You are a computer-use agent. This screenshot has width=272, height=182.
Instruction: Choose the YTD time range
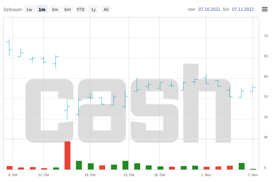click(x=80, y=9)
